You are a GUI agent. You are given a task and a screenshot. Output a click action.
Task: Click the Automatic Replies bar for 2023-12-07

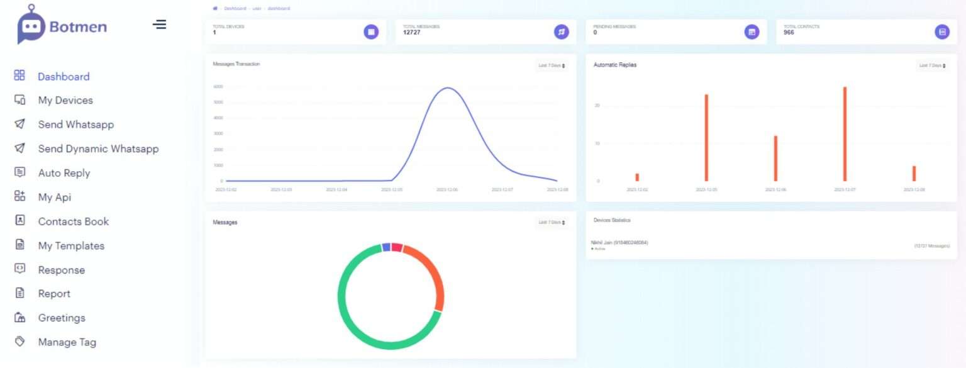point(845,134)
